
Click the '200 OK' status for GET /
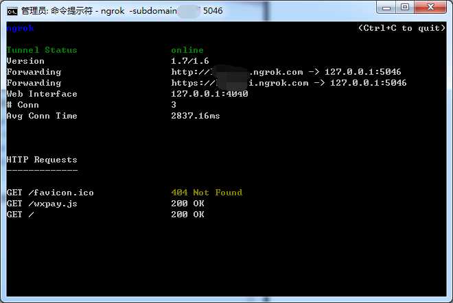pos(187,215)
